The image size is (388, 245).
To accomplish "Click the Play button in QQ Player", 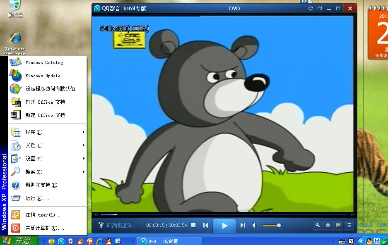I will (x=224, y=226).
